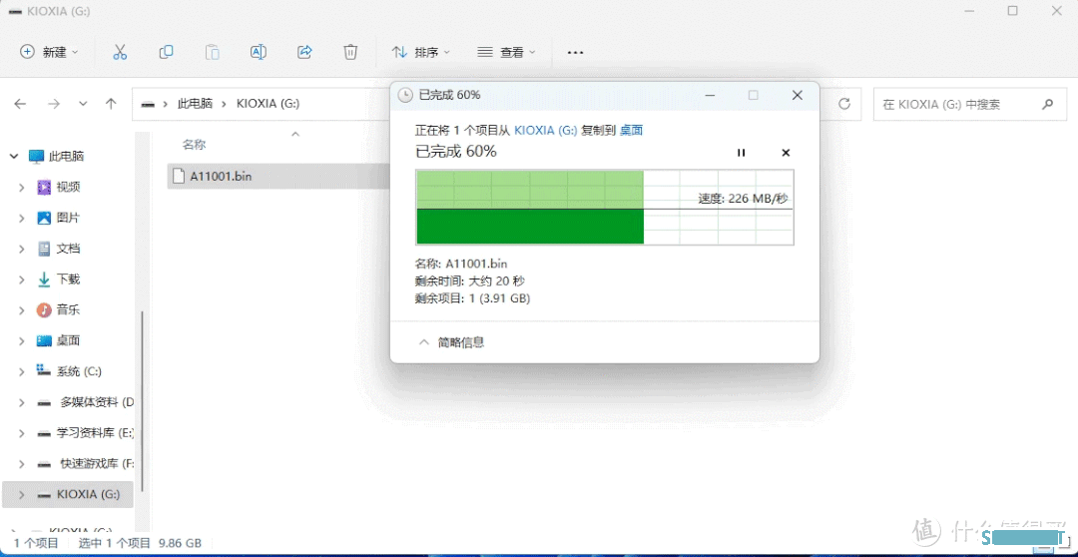Screen dimensions: 1078x557
Task: Click the KIOXIA (G:) source link in dialog
Action: click(x=546, y=130)
